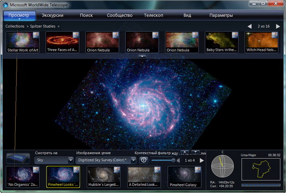The height and width of the screenshot is (193, 286).
Task: Click the 00:36:52 time readout
Action: point(274,155)
